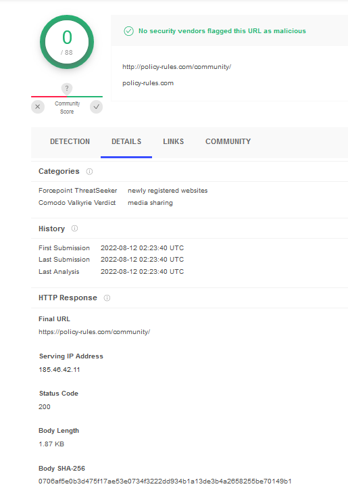Click the HTTP Response section heading
The height and width of the screenshot is (495, 348).
(68, 298)
